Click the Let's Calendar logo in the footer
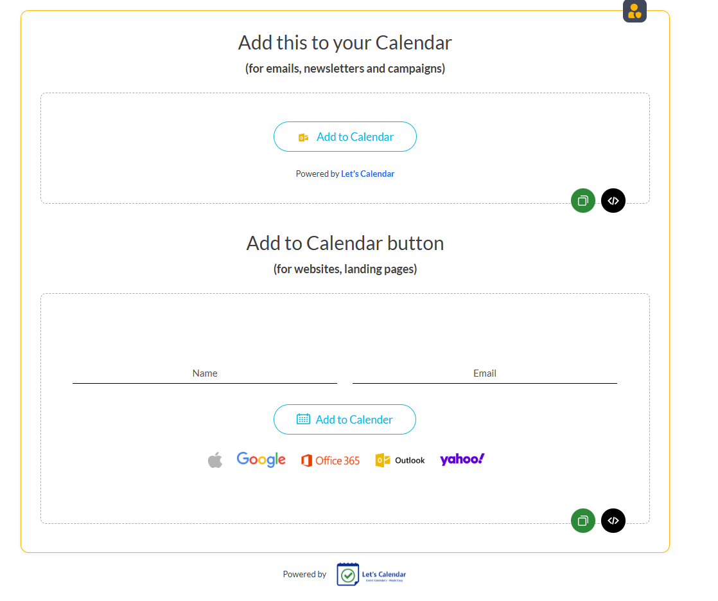The width and height of the screenshot is (718, 601). 372,574
